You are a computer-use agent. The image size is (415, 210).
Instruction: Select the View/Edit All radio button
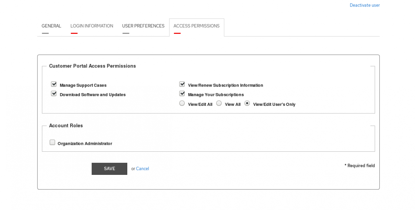pyautogui.click(x=182, y=103)
